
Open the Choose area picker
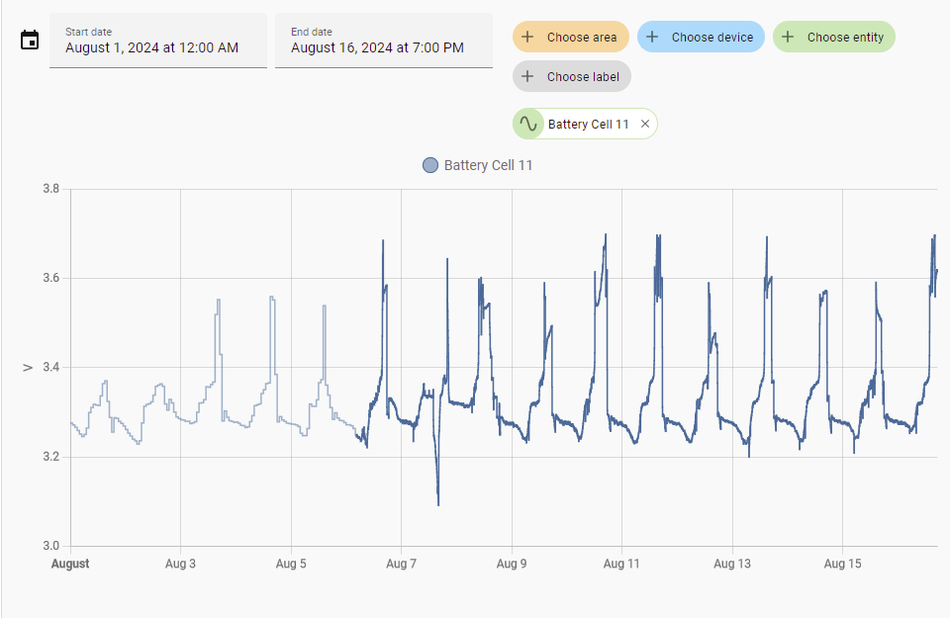click(571, 37)
